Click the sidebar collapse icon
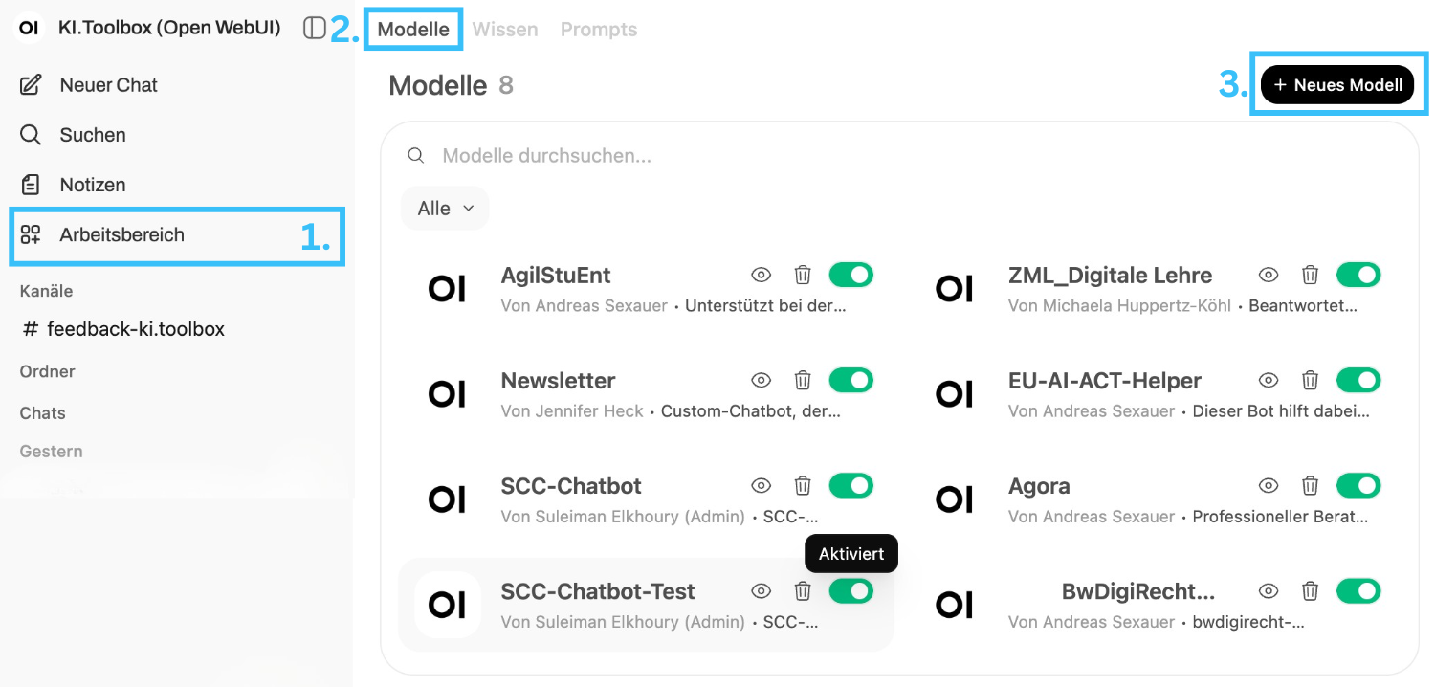This screenshot has width=1435, height=687. coord(314,29)
